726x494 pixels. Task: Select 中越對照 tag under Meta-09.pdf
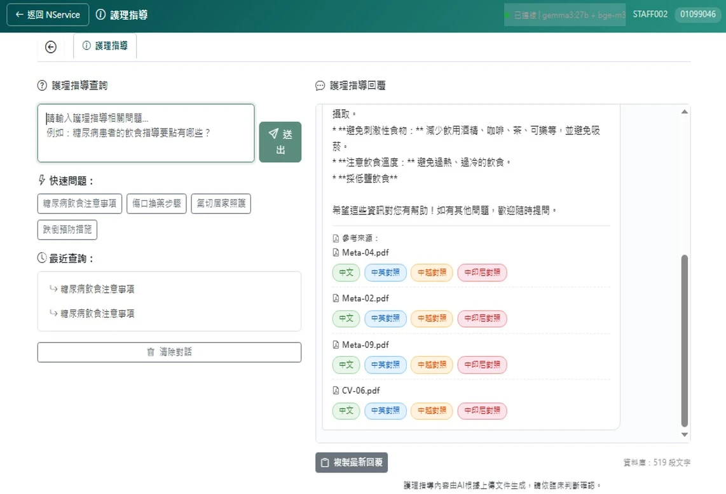point(432,364)
